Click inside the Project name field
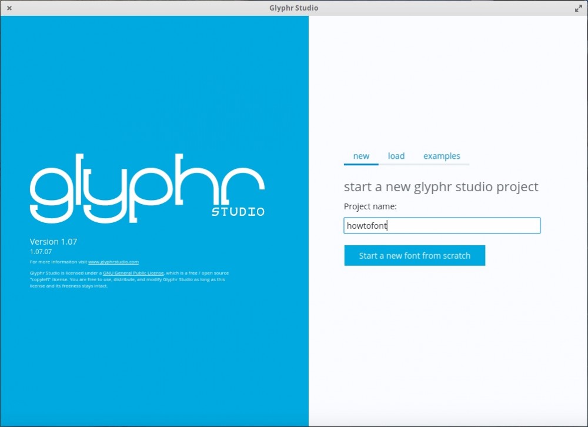This screenshot has height=427, width=588. [442, 225]
